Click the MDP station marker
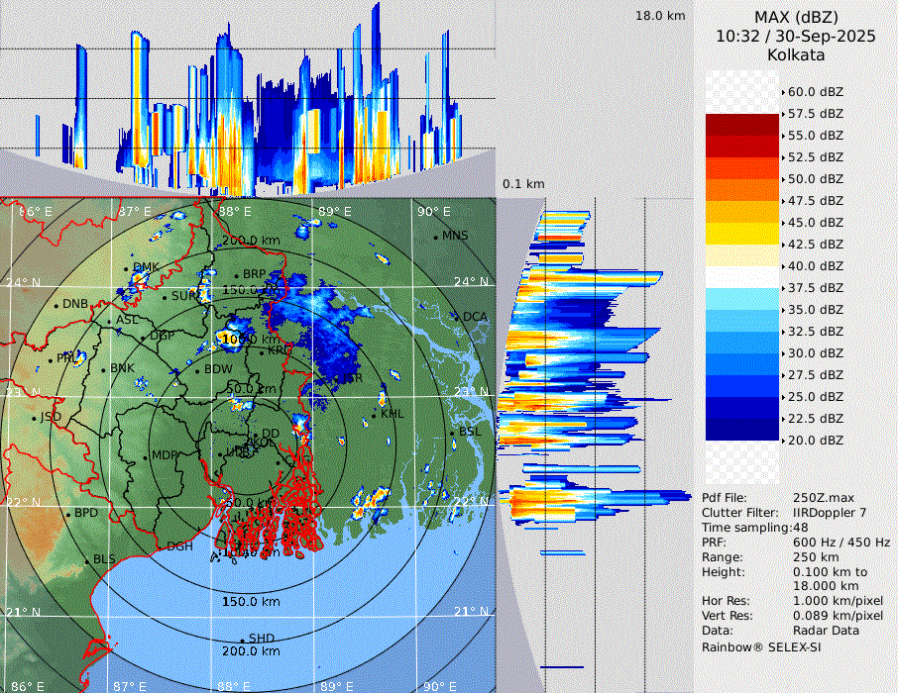This screenshot has width=898, height=693. 146,456
